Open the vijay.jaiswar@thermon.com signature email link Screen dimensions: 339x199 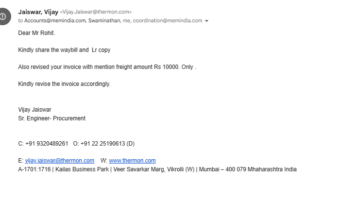pyautogui.click(x=60, y=161)
